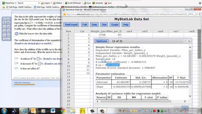202x114 pixels.
Task: Click the highlighted R-sq value 0.81166983
Action: (x=113, y=65)
